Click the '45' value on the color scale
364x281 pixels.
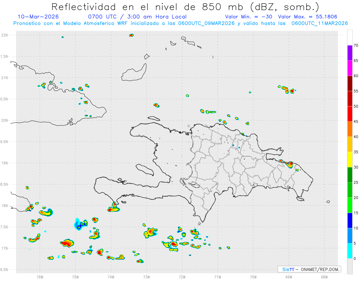tap(356, 122)
